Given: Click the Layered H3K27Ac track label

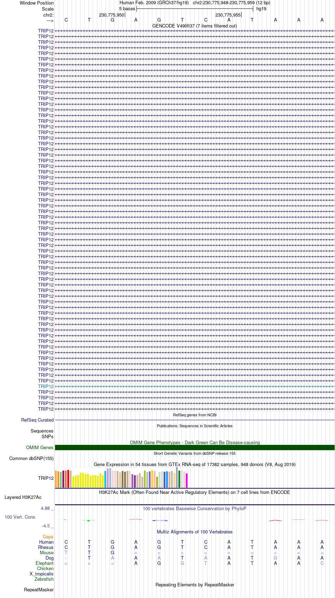Looking at the screenshot, I should (x=23, y=497).
